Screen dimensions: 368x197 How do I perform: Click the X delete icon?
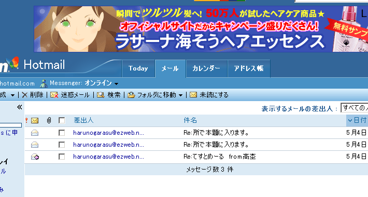25,95
